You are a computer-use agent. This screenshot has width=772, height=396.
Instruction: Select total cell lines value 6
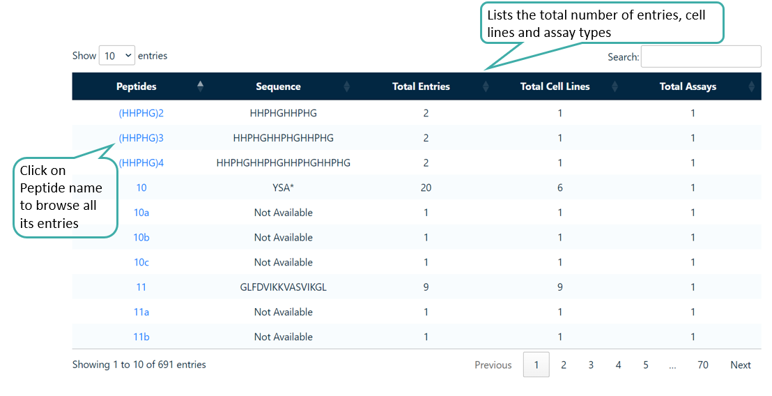[x=559, y=188]
